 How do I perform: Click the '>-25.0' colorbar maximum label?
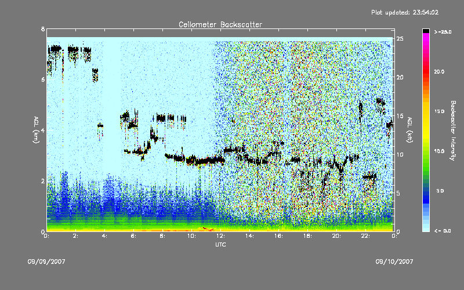[443, 32]
